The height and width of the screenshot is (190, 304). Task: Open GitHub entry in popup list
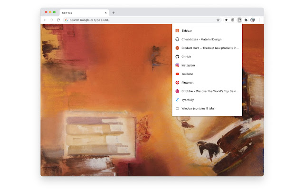207,57
